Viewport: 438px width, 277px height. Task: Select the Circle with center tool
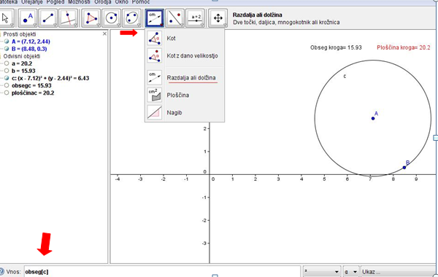pyautogui.click(x=112, y=18)
